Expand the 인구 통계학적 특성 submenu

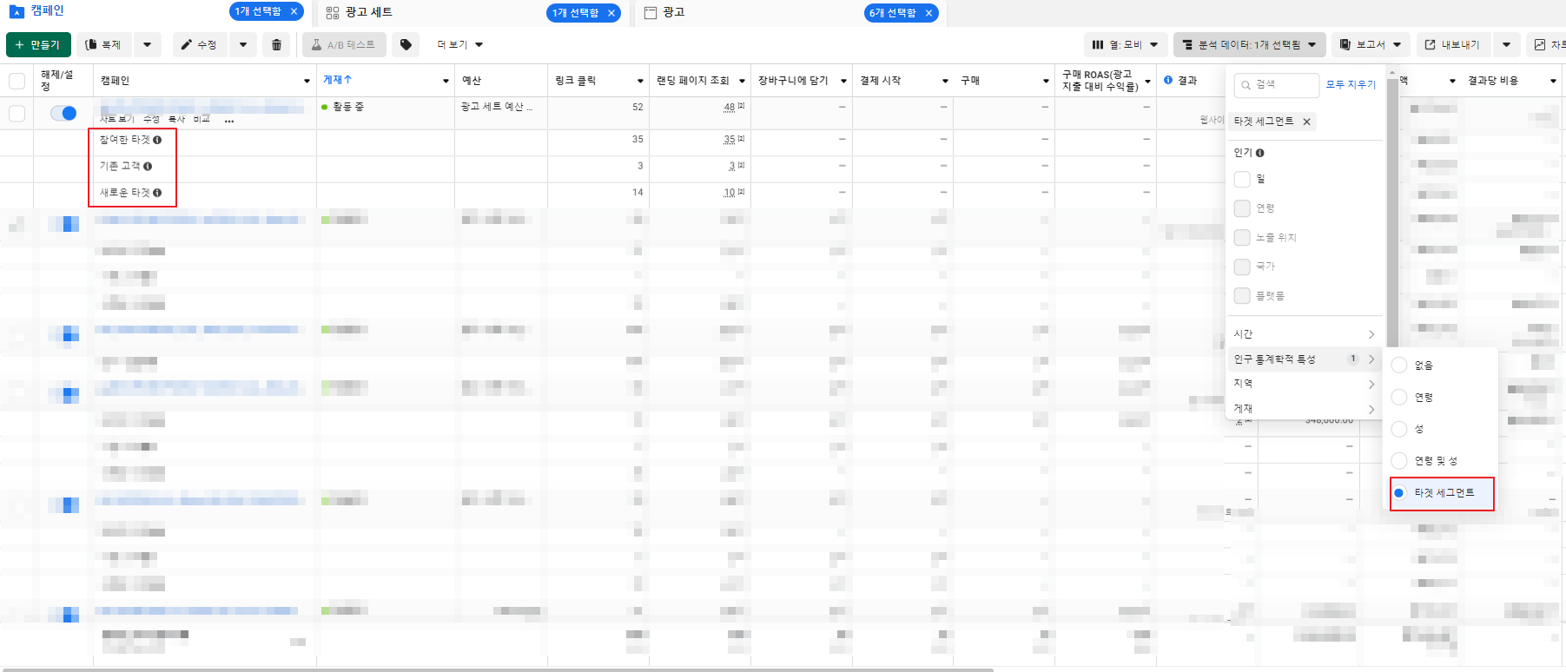click(1304, 359)
